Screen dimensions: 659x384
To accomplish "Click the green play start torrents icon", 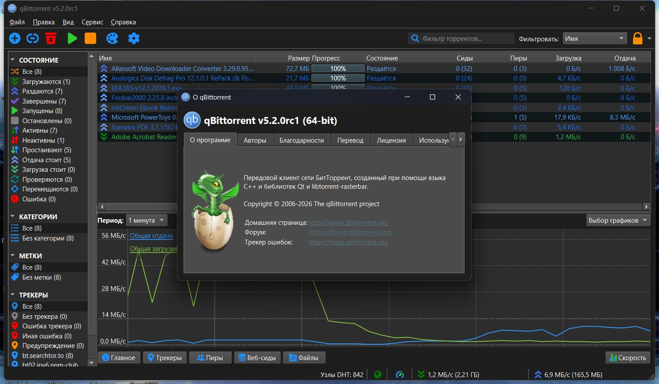I will pos(72,38).
